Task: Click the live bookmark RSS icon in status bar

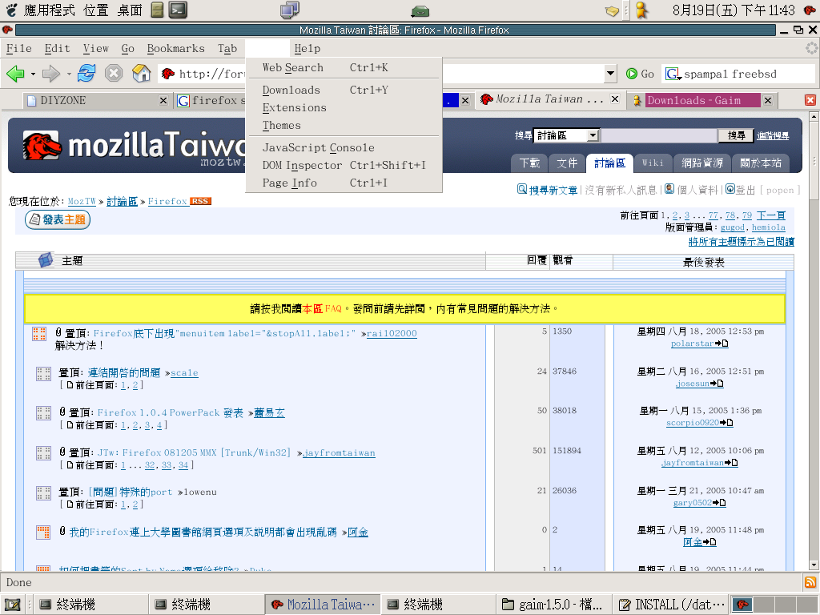Action: tap(810, 582)
